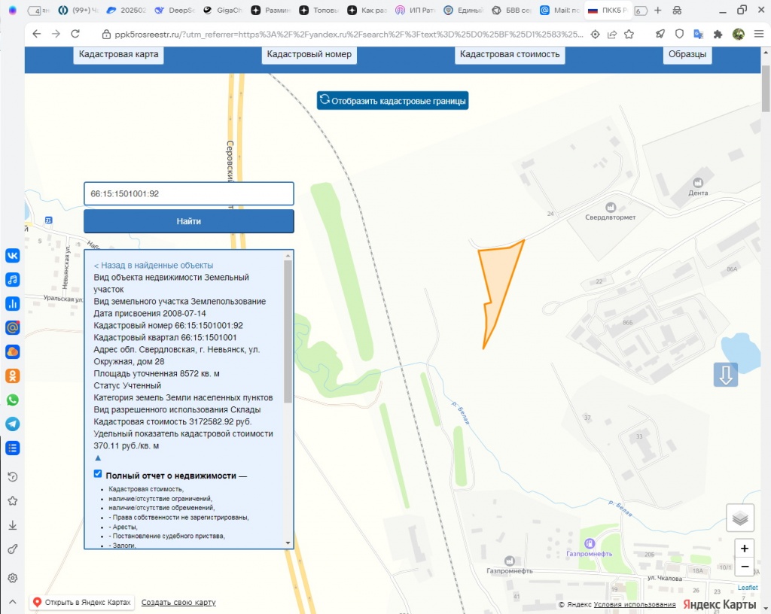771x614 pixels.
Task: Open the "Кадастровая карта" menu item
Action: [120, 54]
